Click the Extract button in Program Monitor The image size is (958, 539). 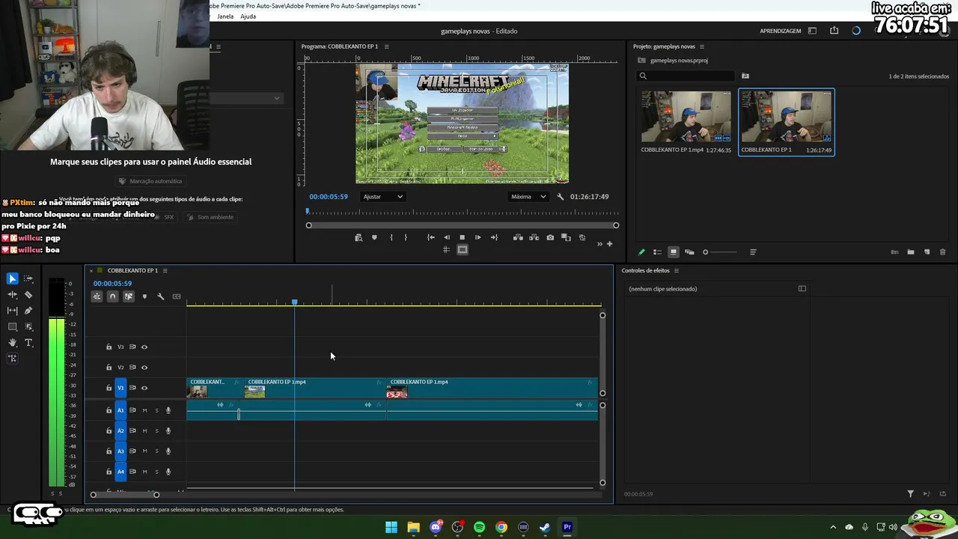pyautogui.click(x=534, y=237)
